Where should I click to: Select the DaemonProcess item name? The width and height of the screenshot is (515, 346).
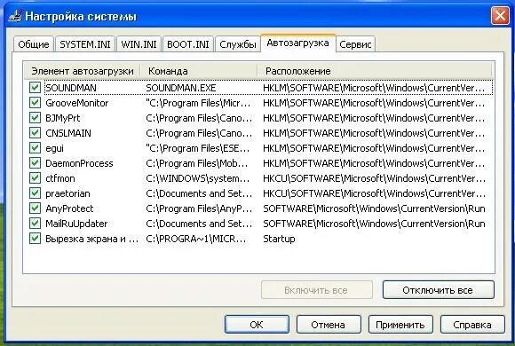79,163
